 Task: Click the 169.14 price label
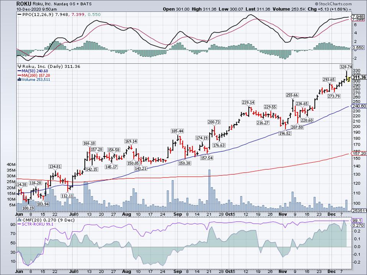[x=131, y=141]
